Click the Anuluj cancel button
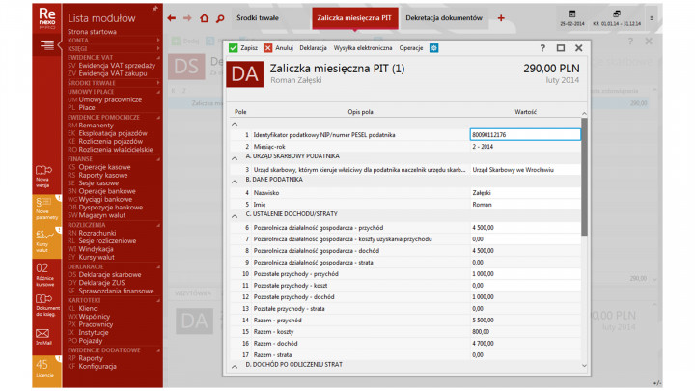Viewport: 695px width, 391px height. [x=278, y=47]
